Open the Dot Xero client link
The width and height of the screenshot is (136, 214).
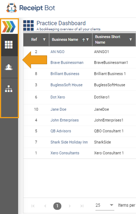[58, 97]
